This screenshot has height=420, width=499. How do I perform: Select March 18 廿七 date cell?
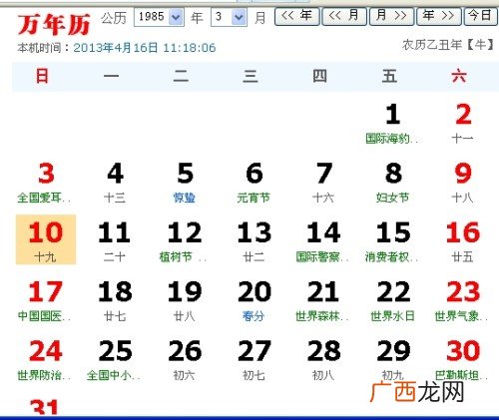(115, 299)
